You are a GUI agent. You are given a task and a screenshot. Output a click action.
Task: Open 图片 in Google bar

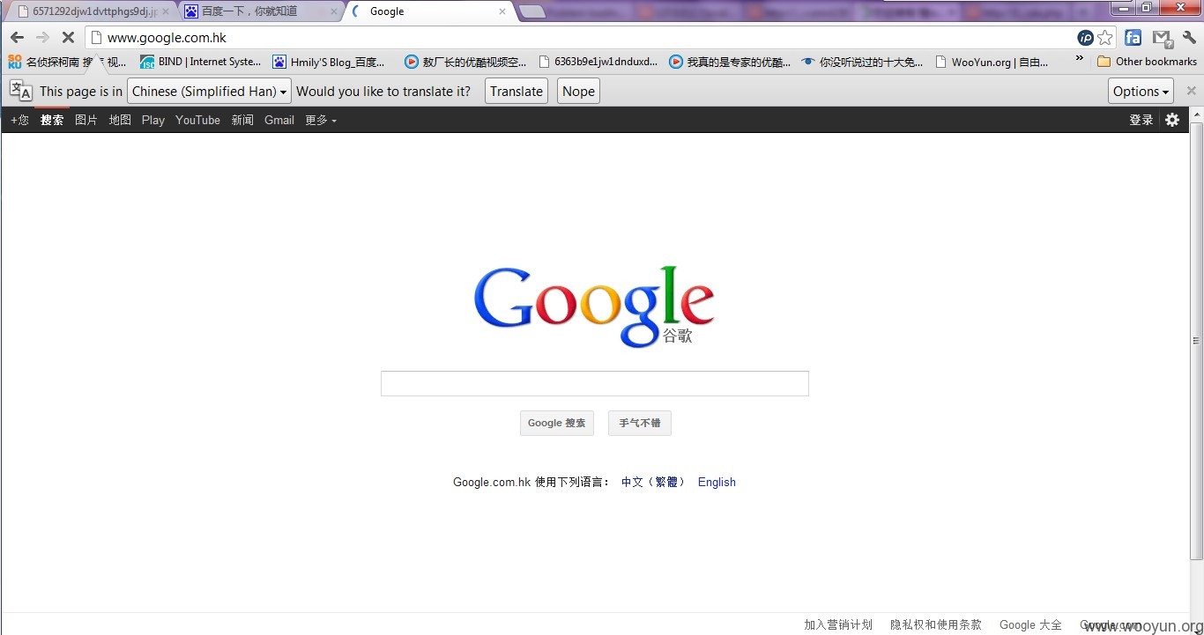[x=86, y=120]
